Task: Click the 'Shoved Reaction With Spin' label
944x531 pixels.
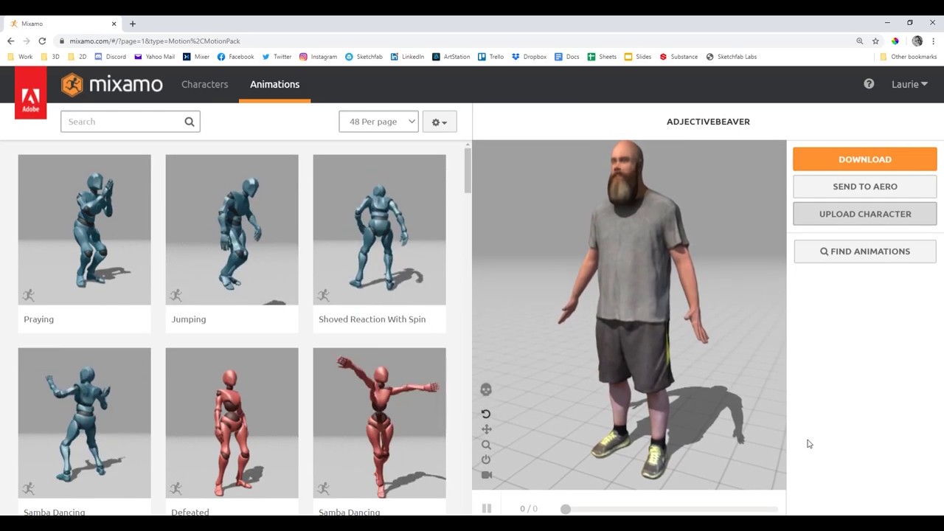Action: click(372, 319)
